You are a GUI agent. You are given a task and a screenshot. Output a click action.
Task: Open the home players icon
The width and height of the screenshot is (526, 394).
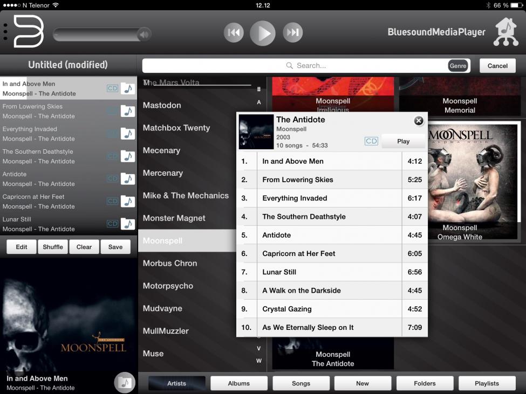506,32
